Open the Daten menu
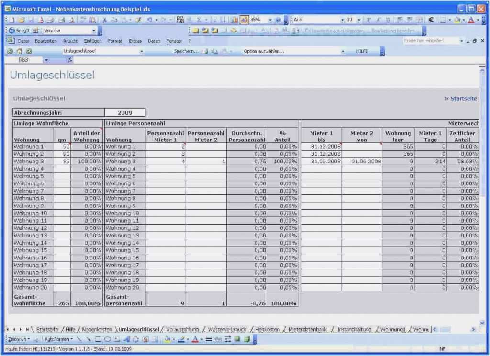The width and height of the screenshot is (490, 356). pos(154,41)
